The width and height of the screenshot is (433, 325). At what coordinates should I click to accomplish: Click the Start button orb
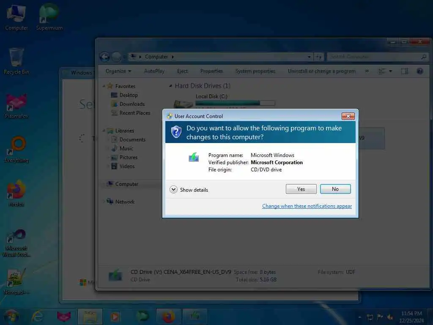click(x=11, y=317)
